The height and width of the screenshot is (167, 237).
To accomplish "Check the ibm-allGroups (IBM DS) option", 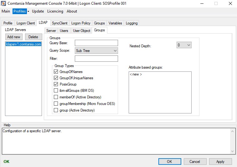I will pos(56,91).
